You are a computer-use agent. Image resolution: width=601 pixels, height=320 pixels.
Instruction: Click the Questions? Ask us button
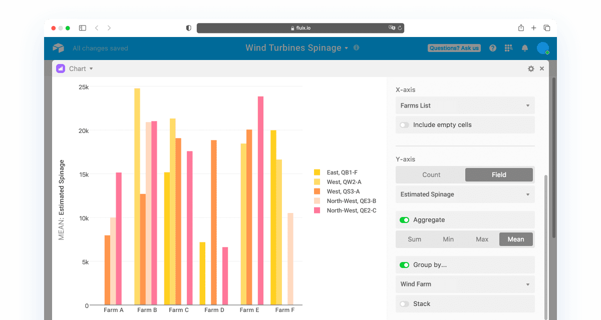tap(454, 48)
